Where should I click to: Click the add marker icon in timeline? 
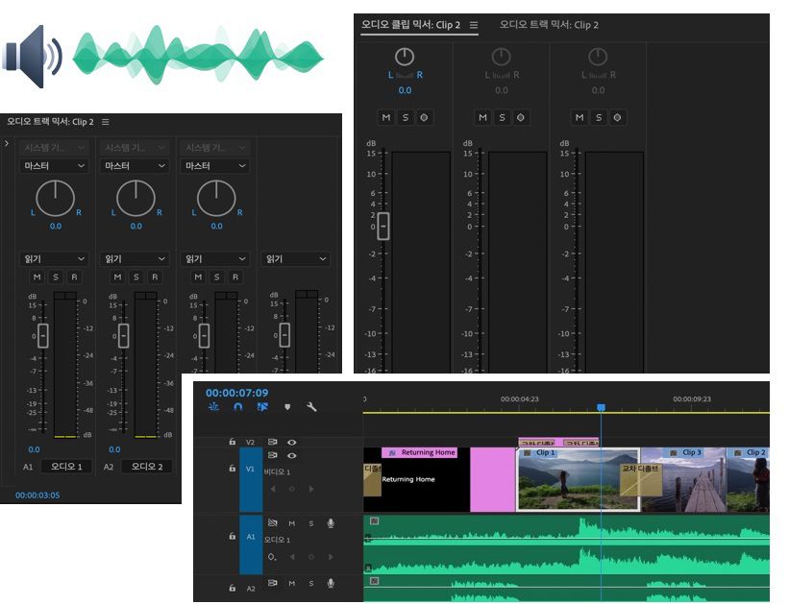[286, 407]
